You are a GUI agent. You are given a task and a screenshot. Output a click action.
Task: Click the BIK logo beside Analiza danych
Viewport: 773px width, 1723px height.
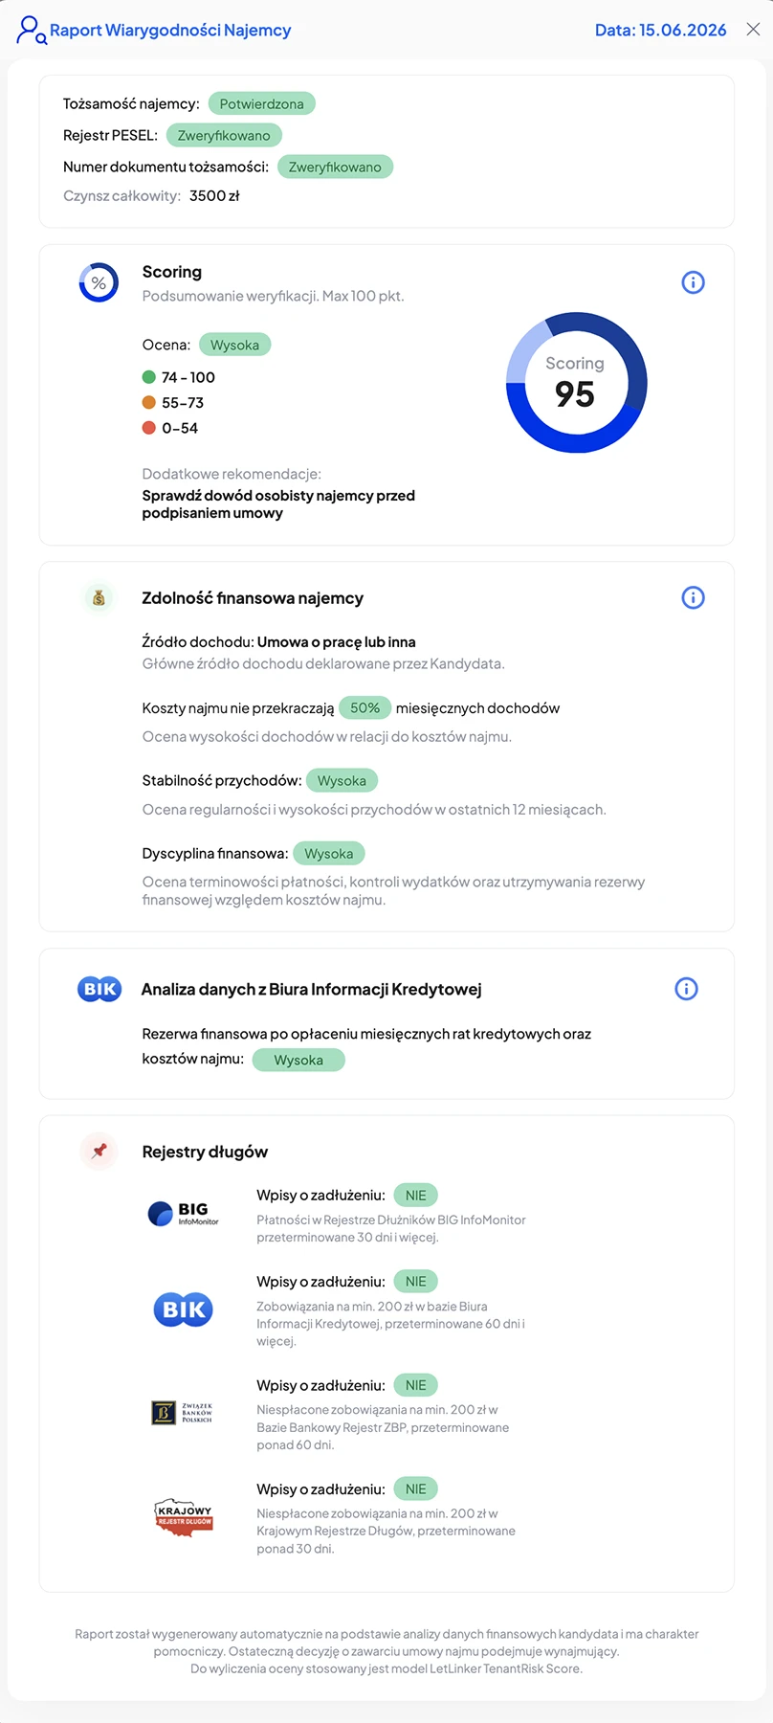[x=99, y=989]
